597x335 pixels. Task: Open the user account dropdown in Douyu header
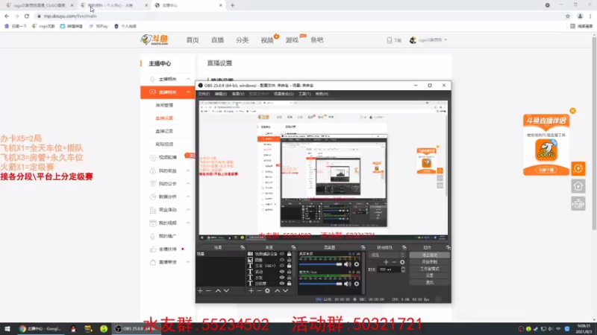coord(428,40)
